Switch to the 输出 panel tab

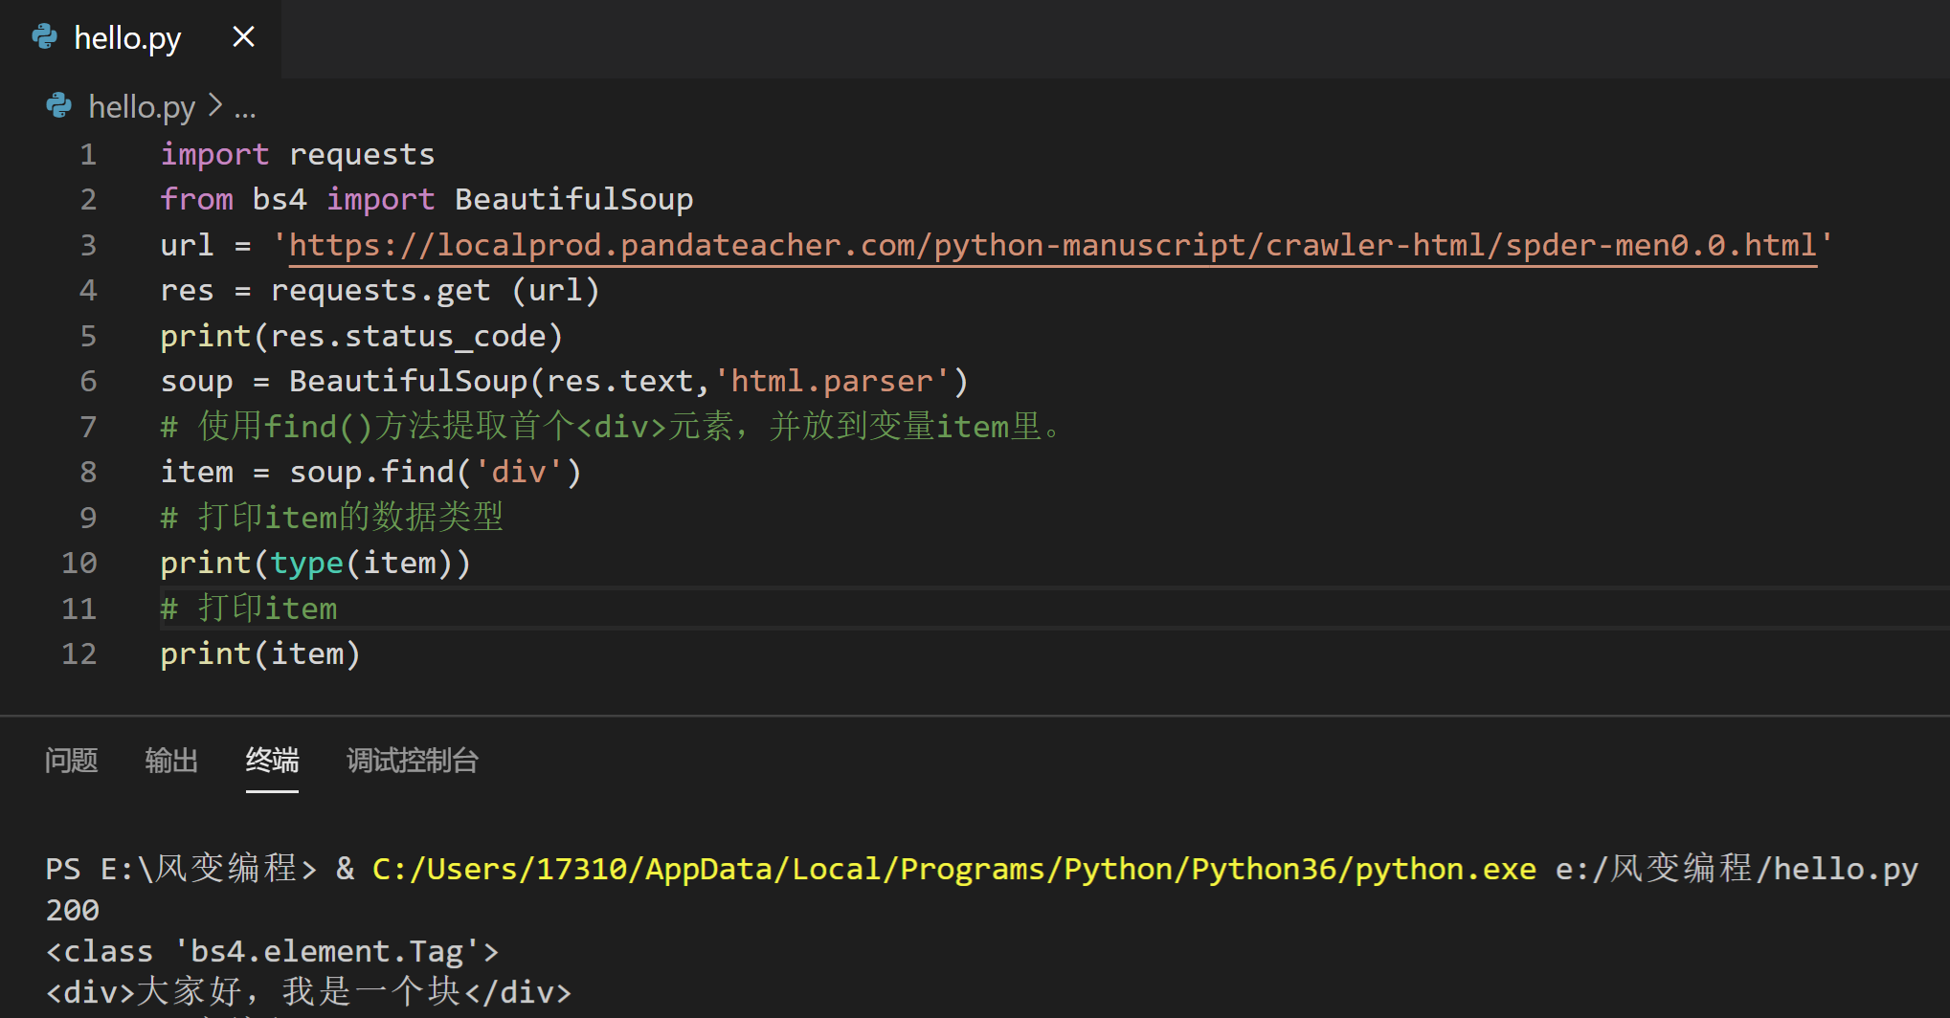[x=171, y=761]
